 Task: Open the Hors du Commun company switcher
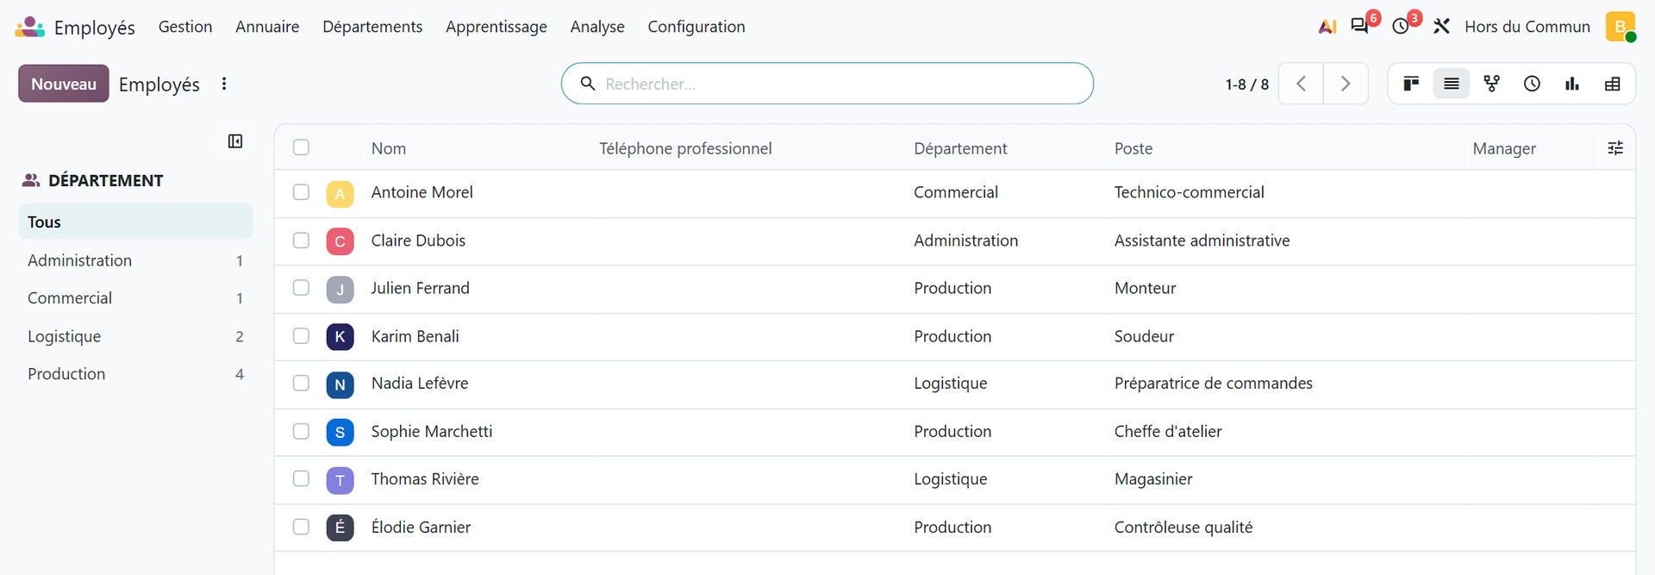click(x=1527, y=27)
